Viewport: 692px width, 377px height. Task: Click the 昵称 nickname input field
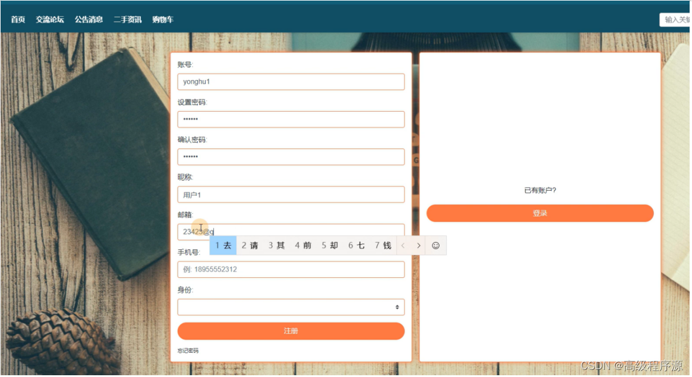pyautogui.click(x=290, y=194)
